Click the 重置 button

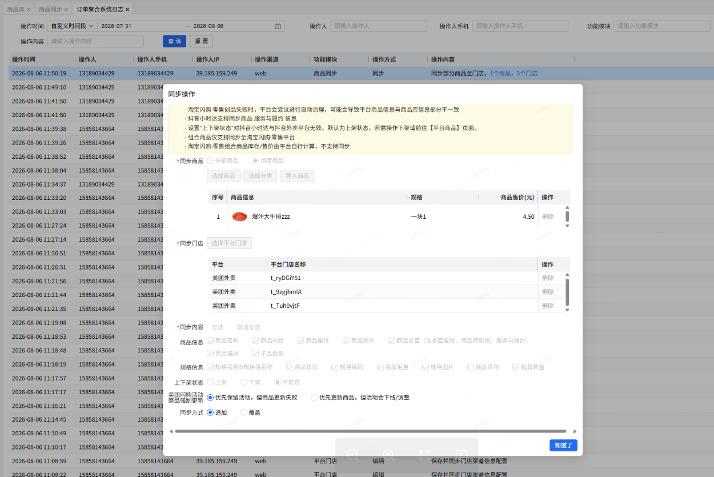[x=201, y=41]
